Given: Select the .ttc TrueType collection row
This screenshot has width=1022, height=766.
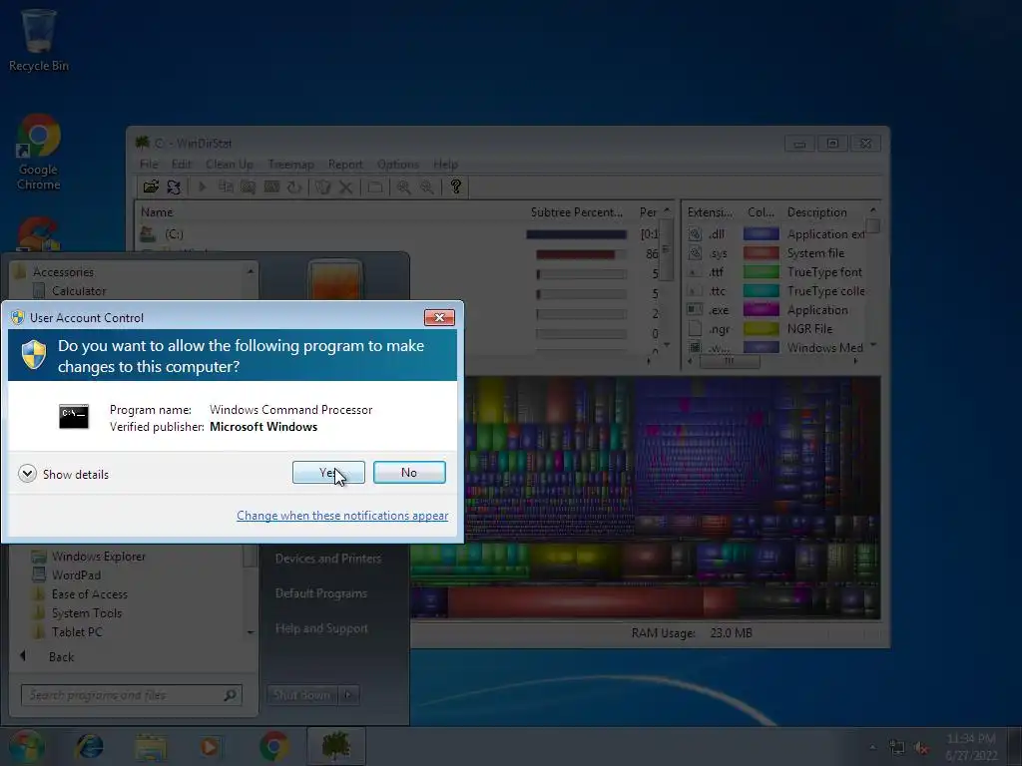Looking at the screenshot, I should 775,290.
